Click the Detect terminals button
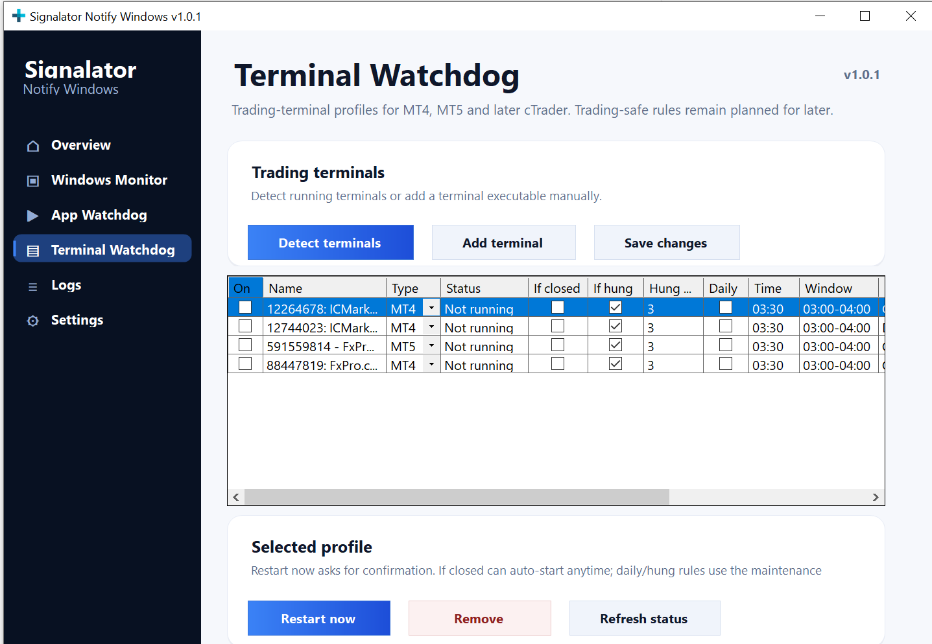932x644 pixels. (331, 242)
